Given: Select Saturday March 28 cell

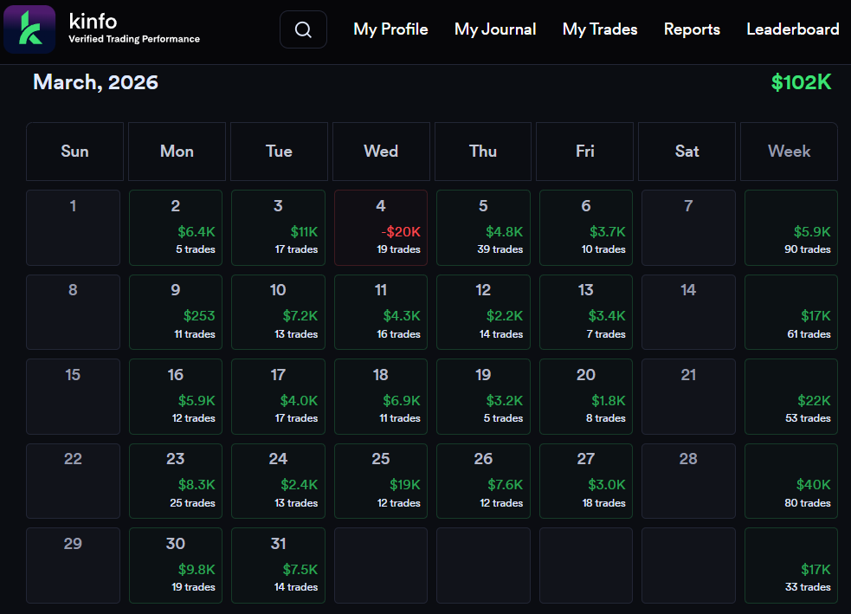Looking at the screenshot, I should coord(689,481).
